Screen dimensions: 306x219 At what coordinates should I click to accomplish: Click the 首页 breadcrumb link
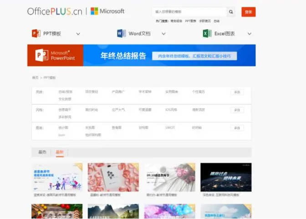[x=35, y=78]
